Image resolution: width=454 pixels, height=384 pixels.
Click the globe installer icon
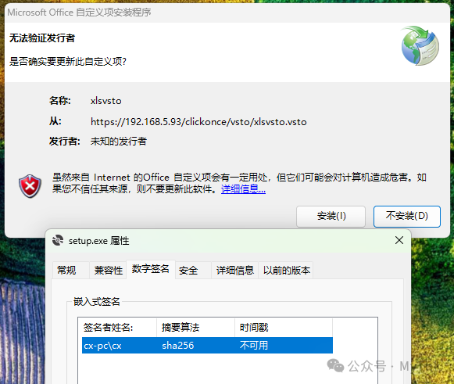[x=420, y=45]
